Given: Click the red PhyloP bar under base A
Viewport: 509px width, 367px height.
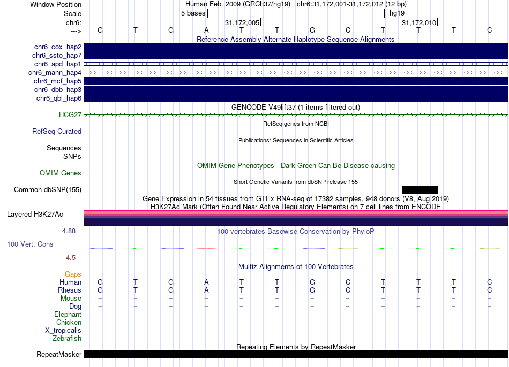Looking at the screenshot, I should click(x=206, y=248).
